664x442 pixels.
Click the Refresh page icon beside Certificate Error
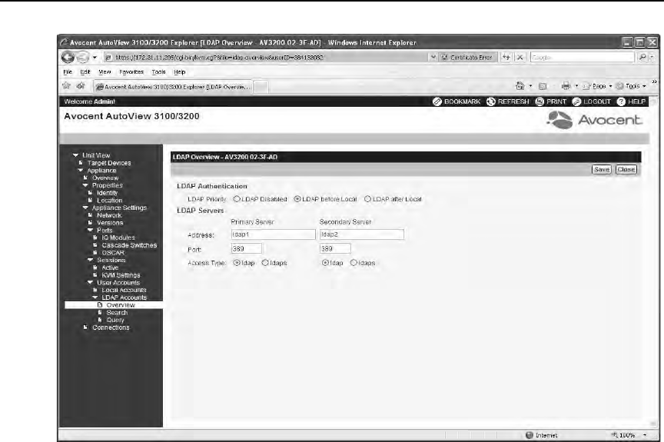pyautogui.click(x=506, y=57)
